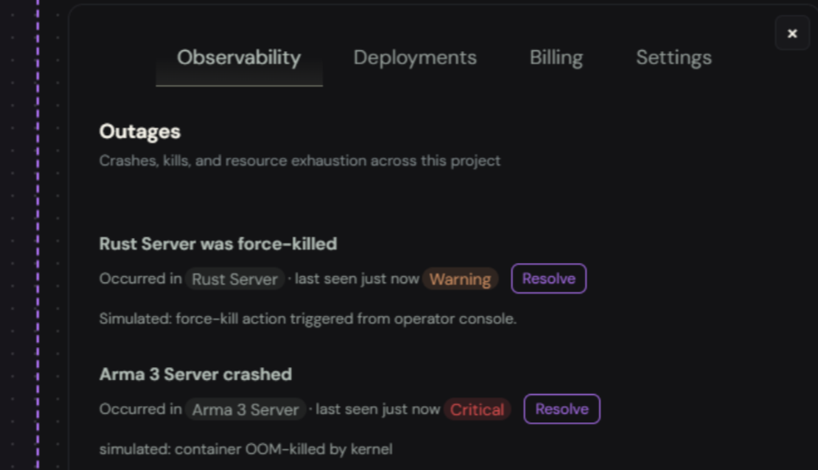Click the force-kill operator console description
818x470 pixels.
308,319
